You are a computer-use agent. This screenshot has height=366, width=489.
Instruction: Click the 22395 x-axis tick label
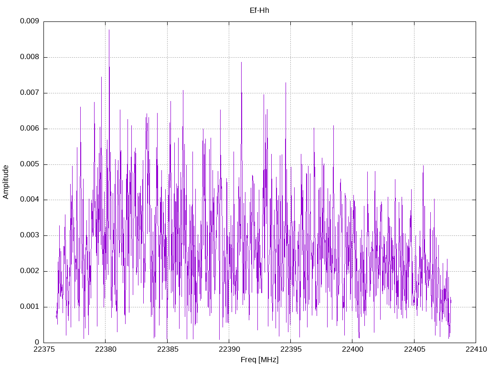click(x=291, y=349)
